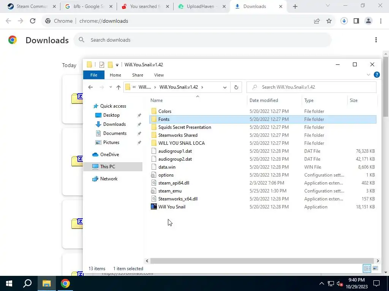The image size is (389, 291).
Task: Open the Squids Secret Presentation folder
Action: click(185, 127)
